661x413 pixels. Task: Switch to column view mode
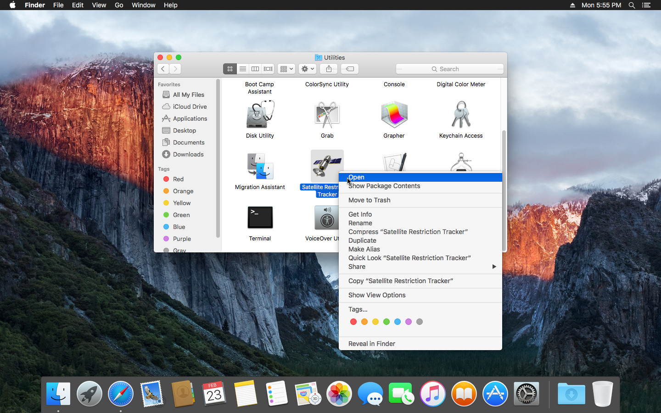click(255, 69)
